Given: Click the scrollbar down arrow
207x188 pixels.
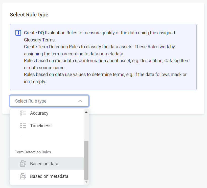Looking at the screenshot, I should (86, 182).
